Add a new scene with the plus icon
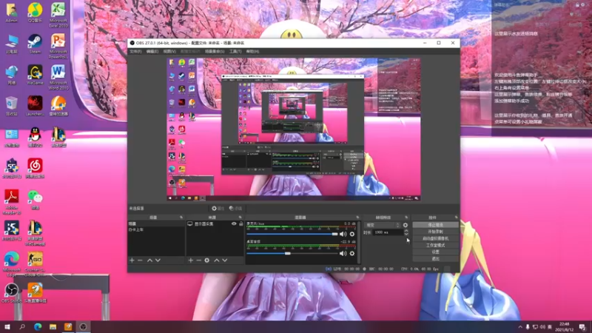The width and height of the screenshot is (592, 333). click(x=132, y=260)
